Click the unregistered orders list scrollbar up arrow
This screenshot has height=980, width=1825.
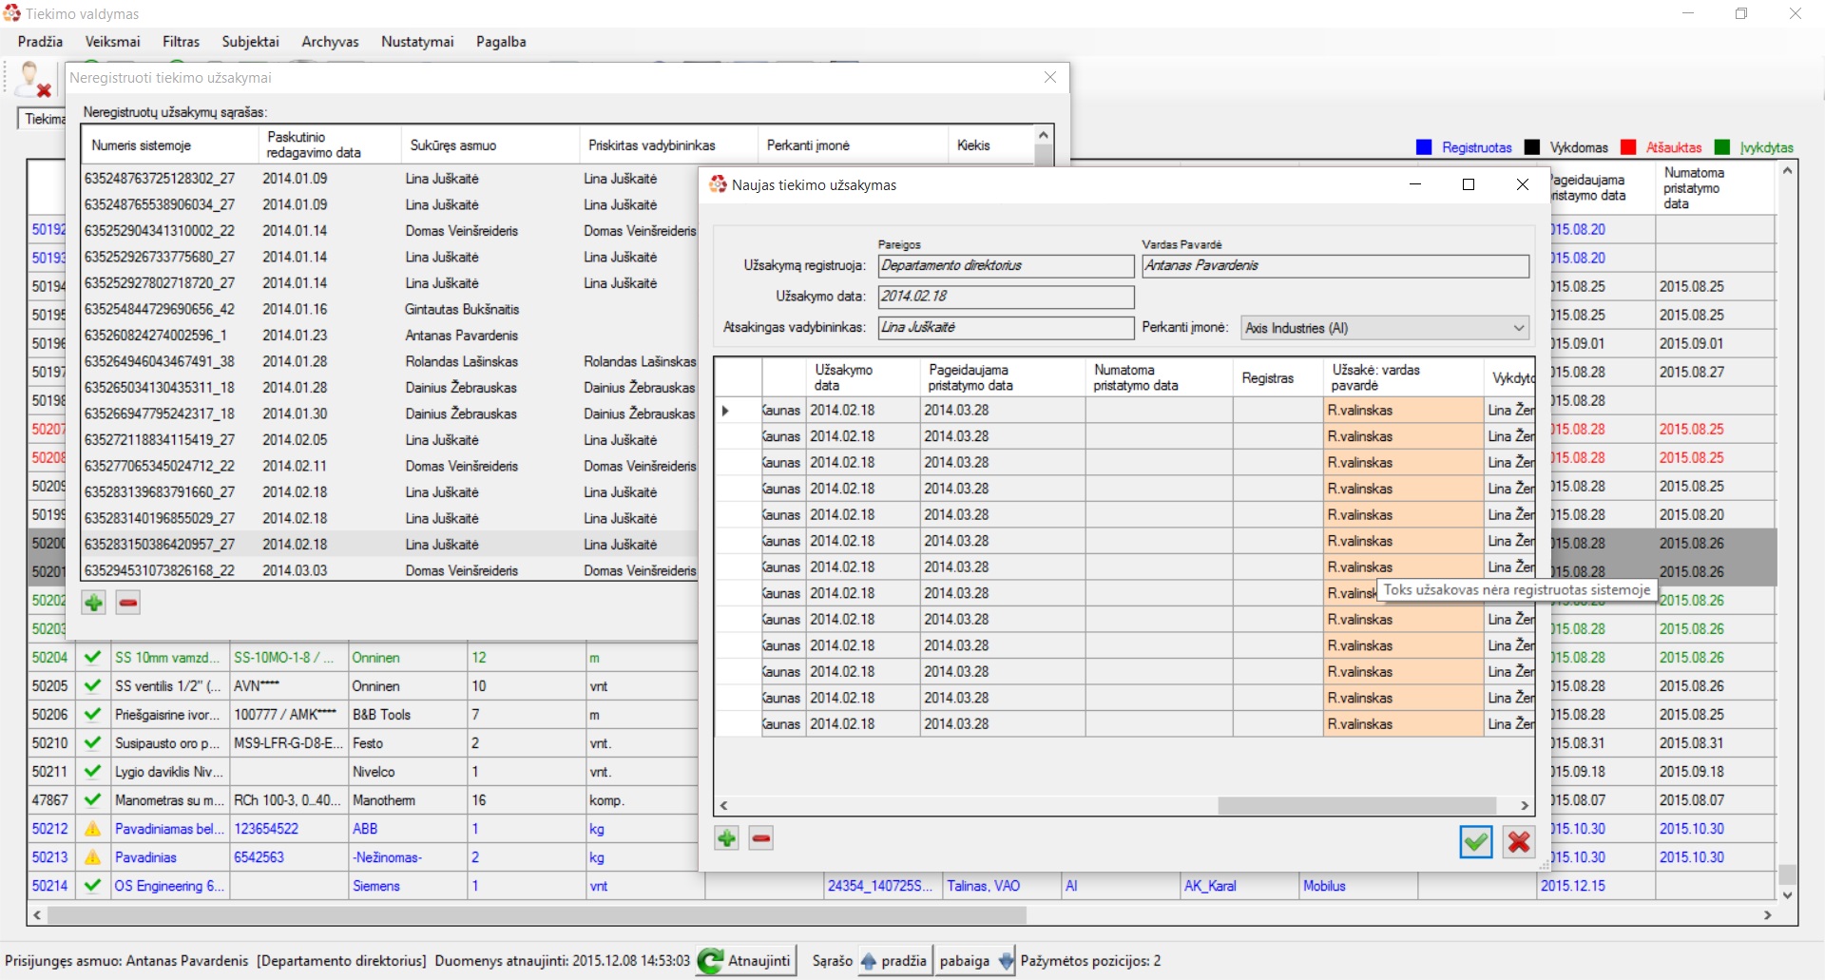coord(1043,135)
